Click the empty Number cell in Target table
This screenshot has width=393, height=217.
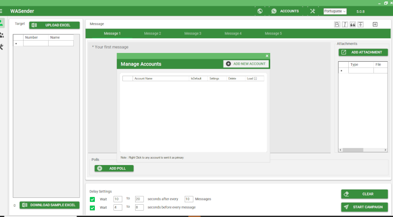[x=36, y=43]
